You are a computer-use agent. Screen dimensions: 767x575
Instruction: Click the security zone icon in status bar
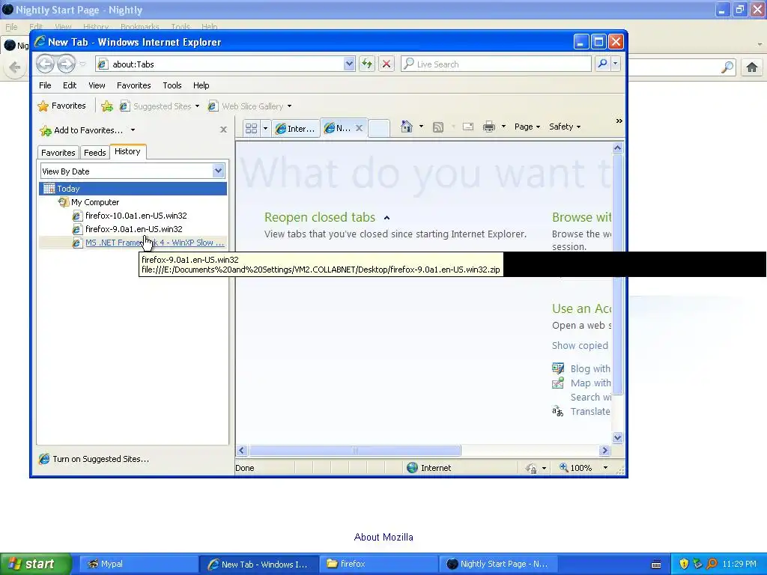413,468
